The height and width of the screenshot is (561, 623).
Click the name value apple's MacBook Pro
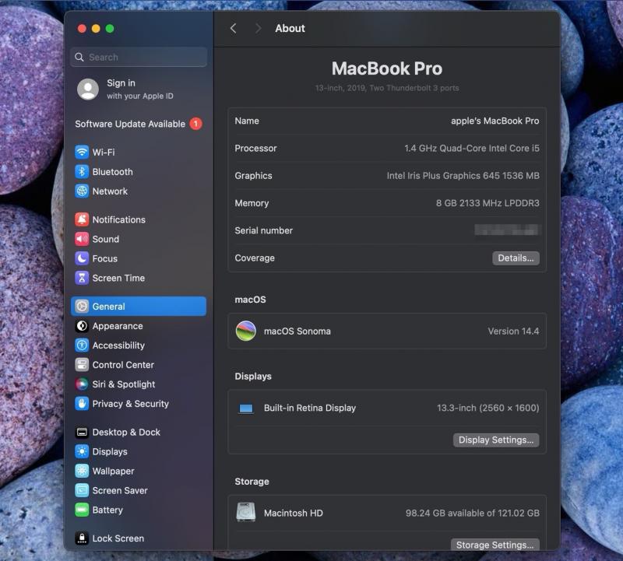[495, 121]
